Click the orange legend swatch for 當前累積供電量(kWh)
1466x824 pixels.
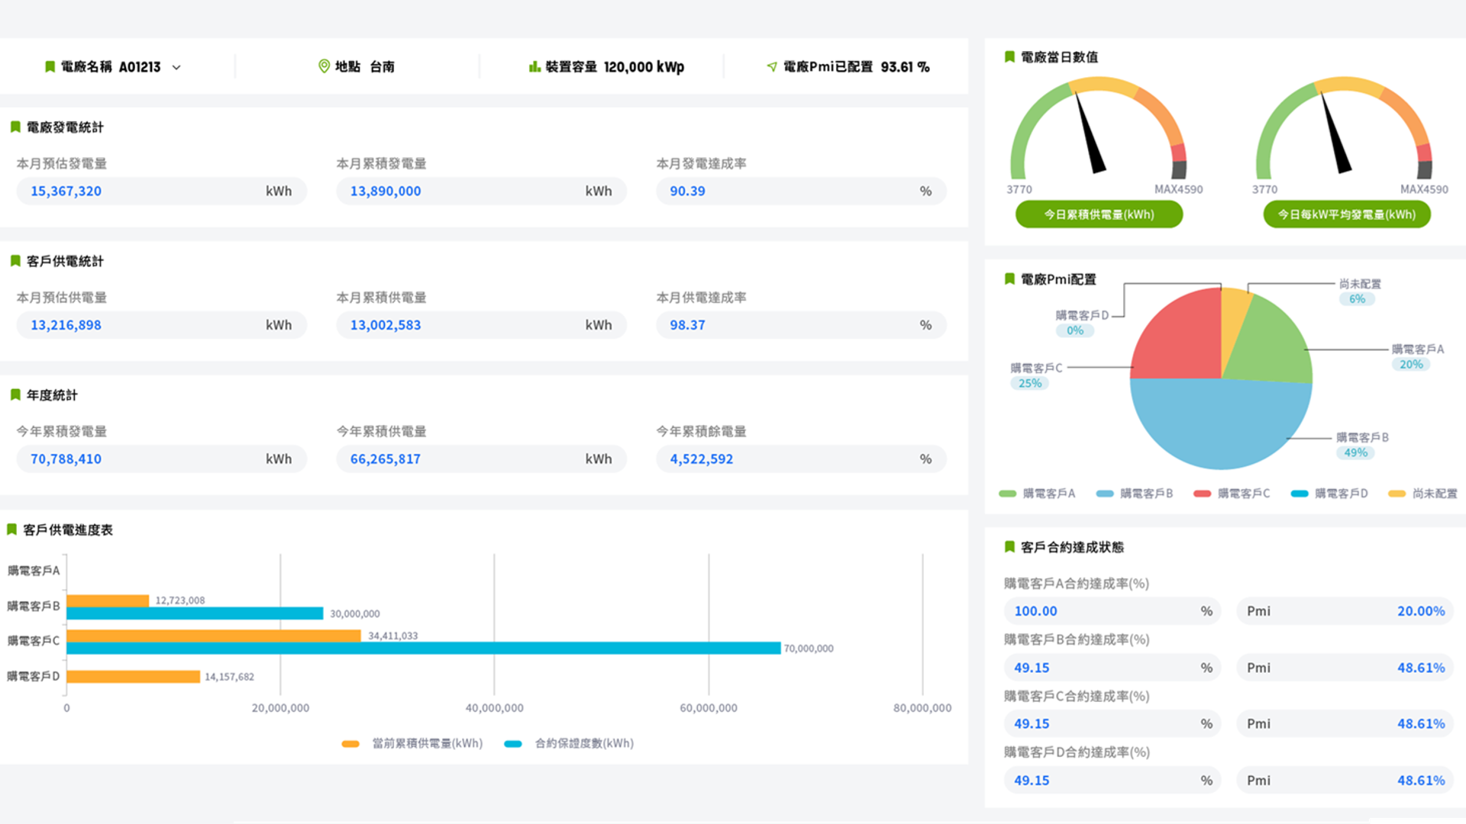(x=350, y=742)
